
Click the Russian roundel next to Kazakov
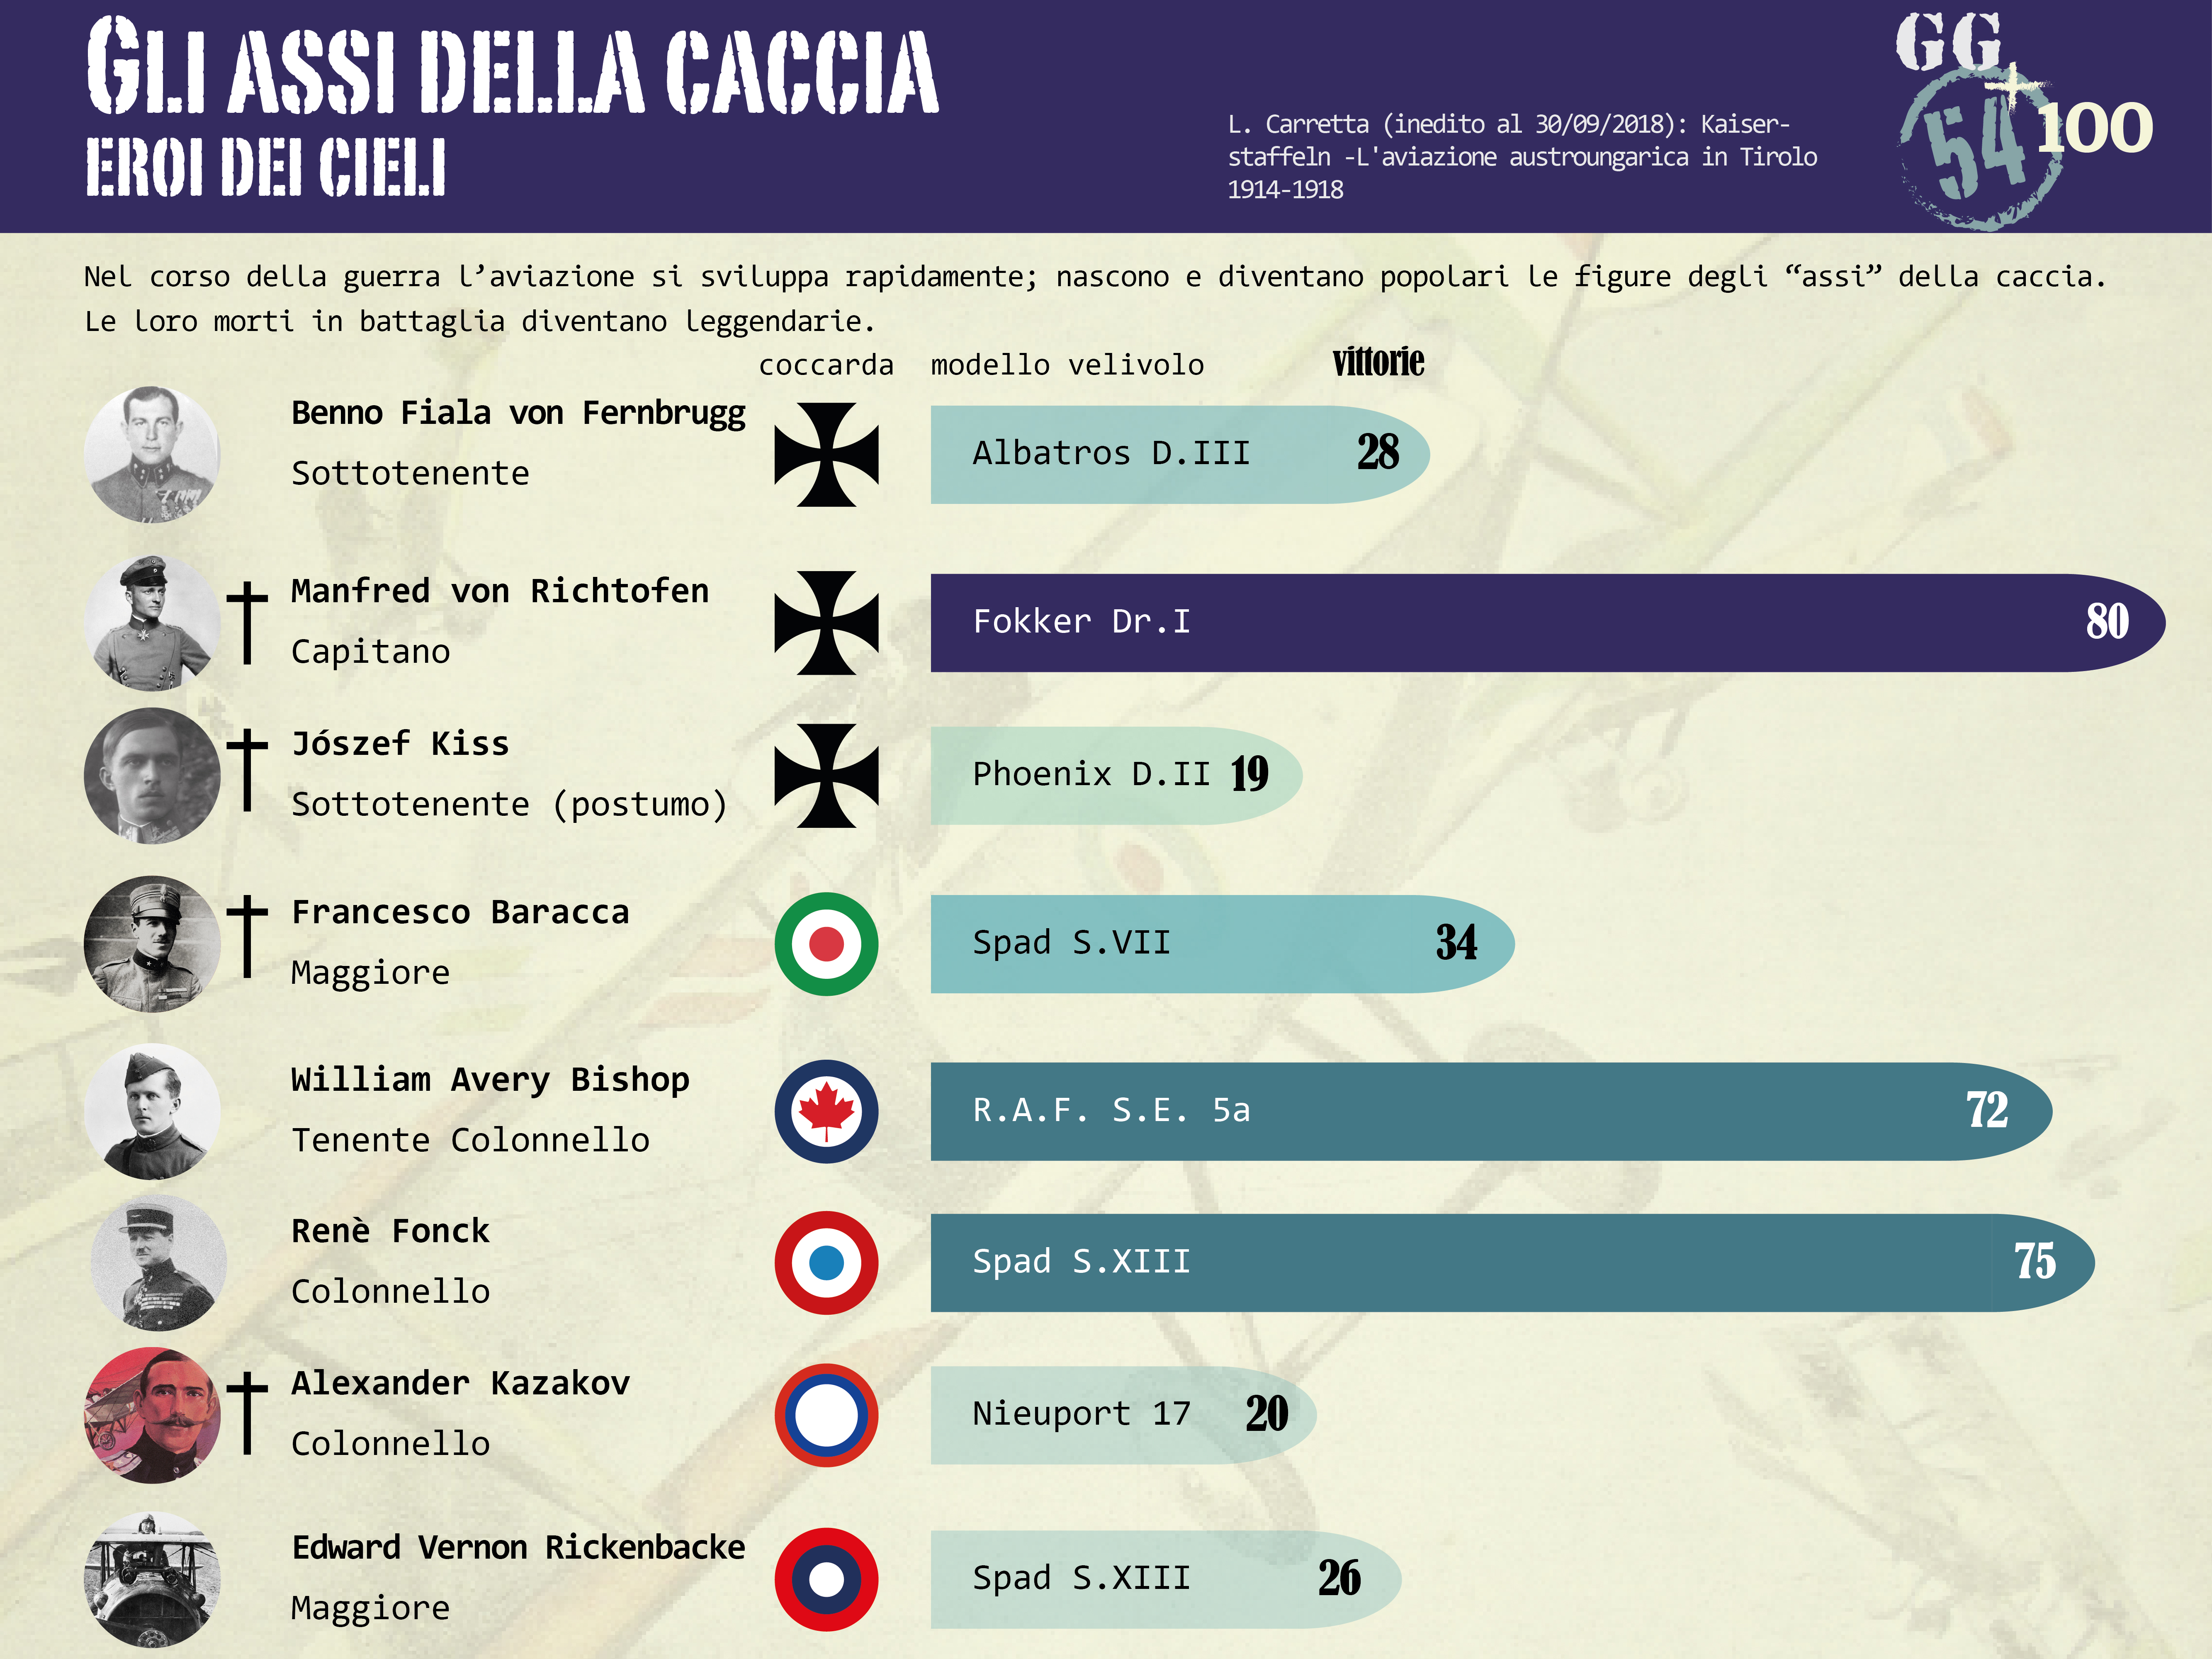pyautogui.click(x=826, y=1415)
